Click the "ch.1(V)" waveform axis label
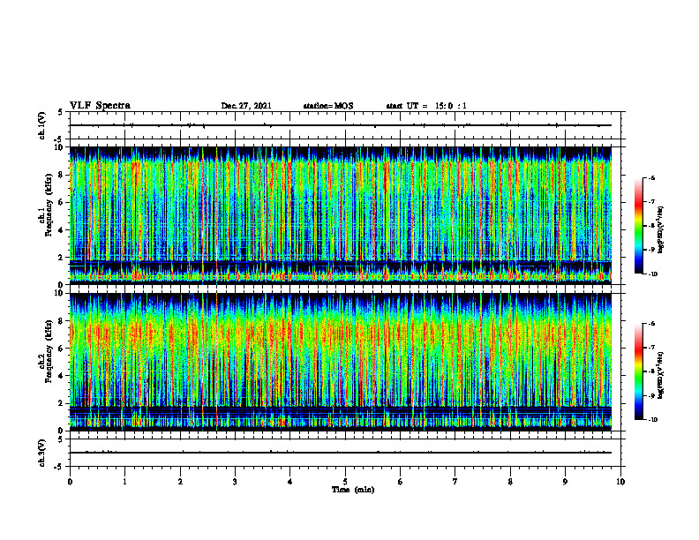Screen dimensions: 699x540 point(42,125)
